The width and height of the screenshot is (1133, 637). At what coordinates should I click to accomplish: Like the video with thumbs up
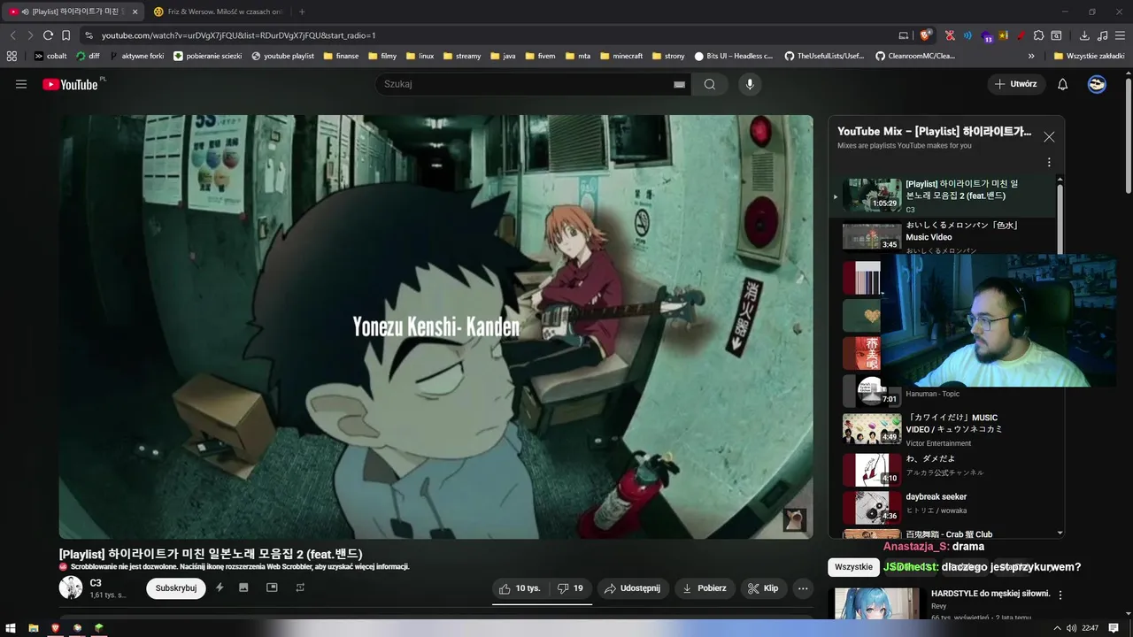click(519, 588)
